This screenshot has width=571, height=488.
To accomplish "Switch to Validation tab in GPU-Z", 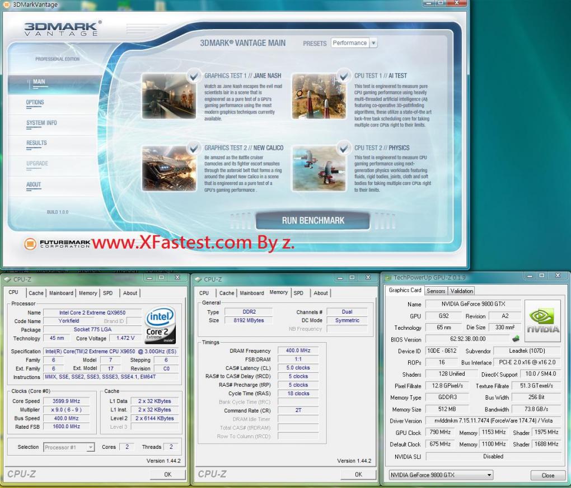I will [461, 291].
